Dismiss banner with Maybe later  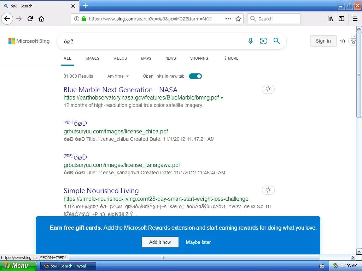[x=198, y=242]
